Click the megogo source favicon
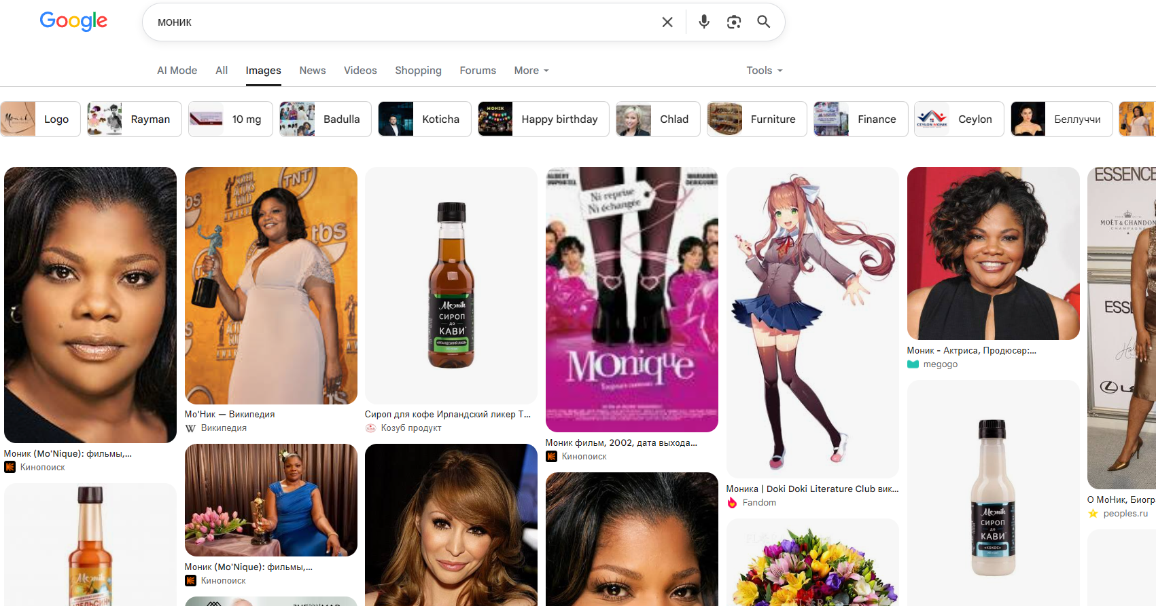 point(913,364)
